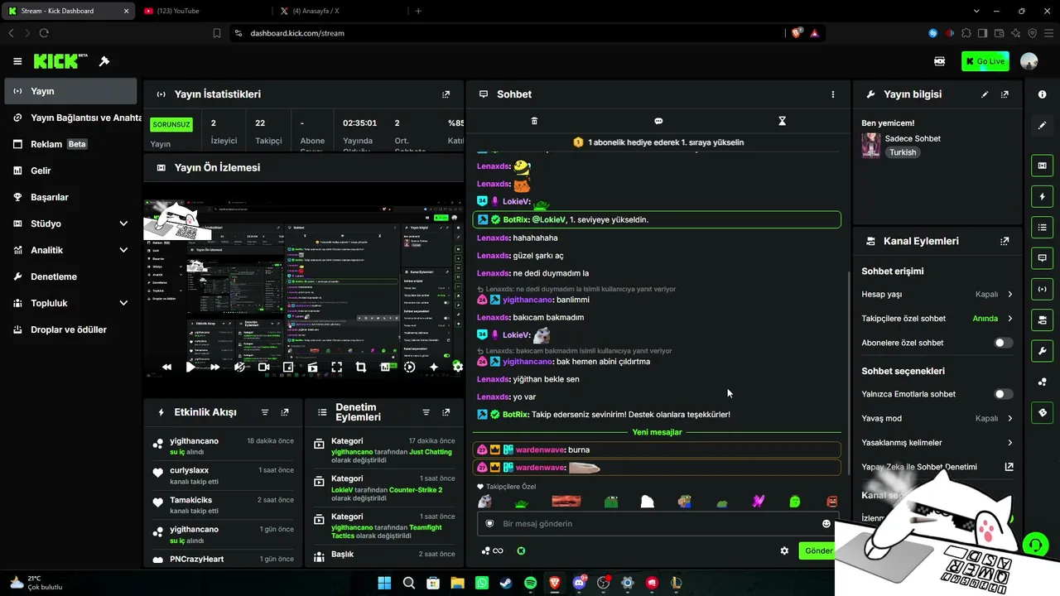1060x596 pixels.
Task: Open the user profile avatar menu
Action: pos(1029,61)
